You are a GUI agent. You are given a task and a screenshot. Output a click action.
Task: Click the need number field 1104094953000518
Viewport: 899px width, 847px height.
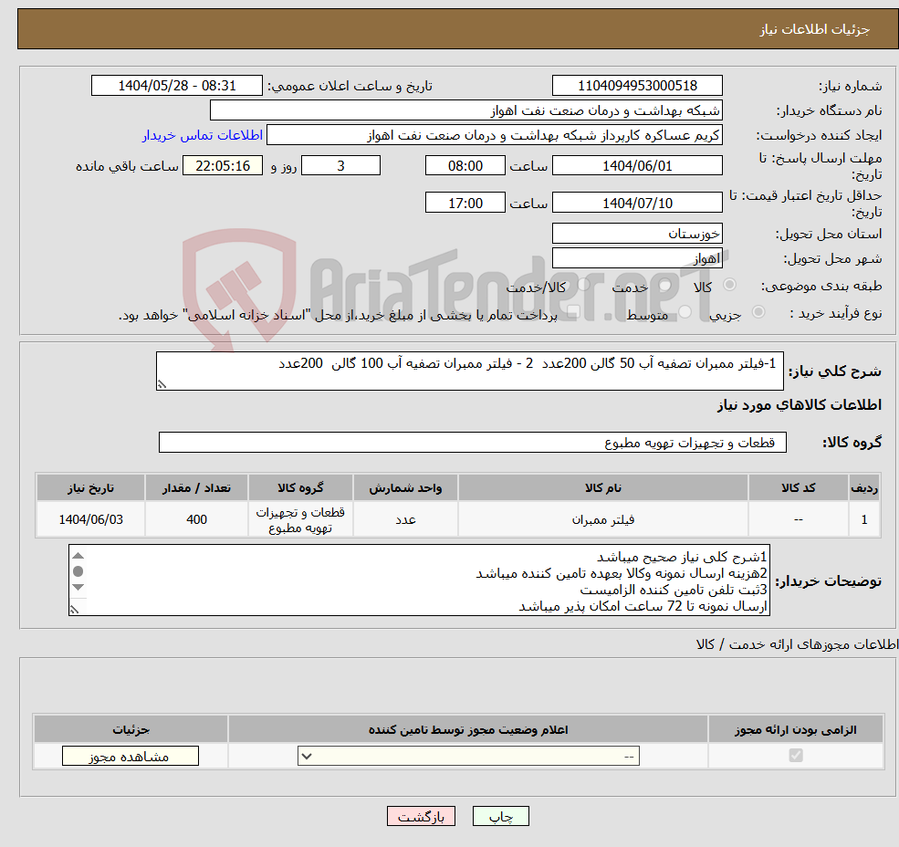point(637,86)
